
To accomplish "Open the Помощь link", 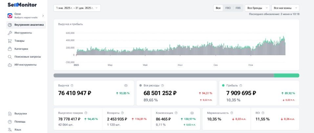I will tap(20, 122).
